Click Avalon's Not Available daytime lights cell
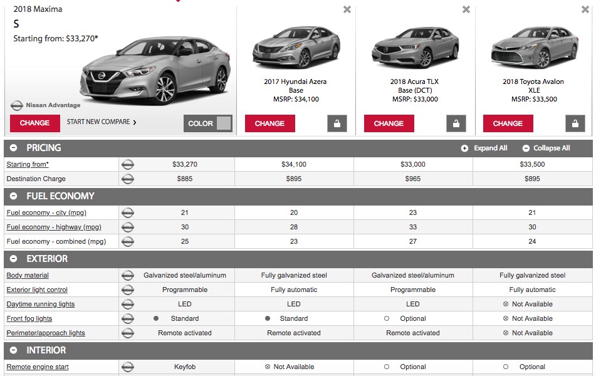596x376 pixels. 532,304
